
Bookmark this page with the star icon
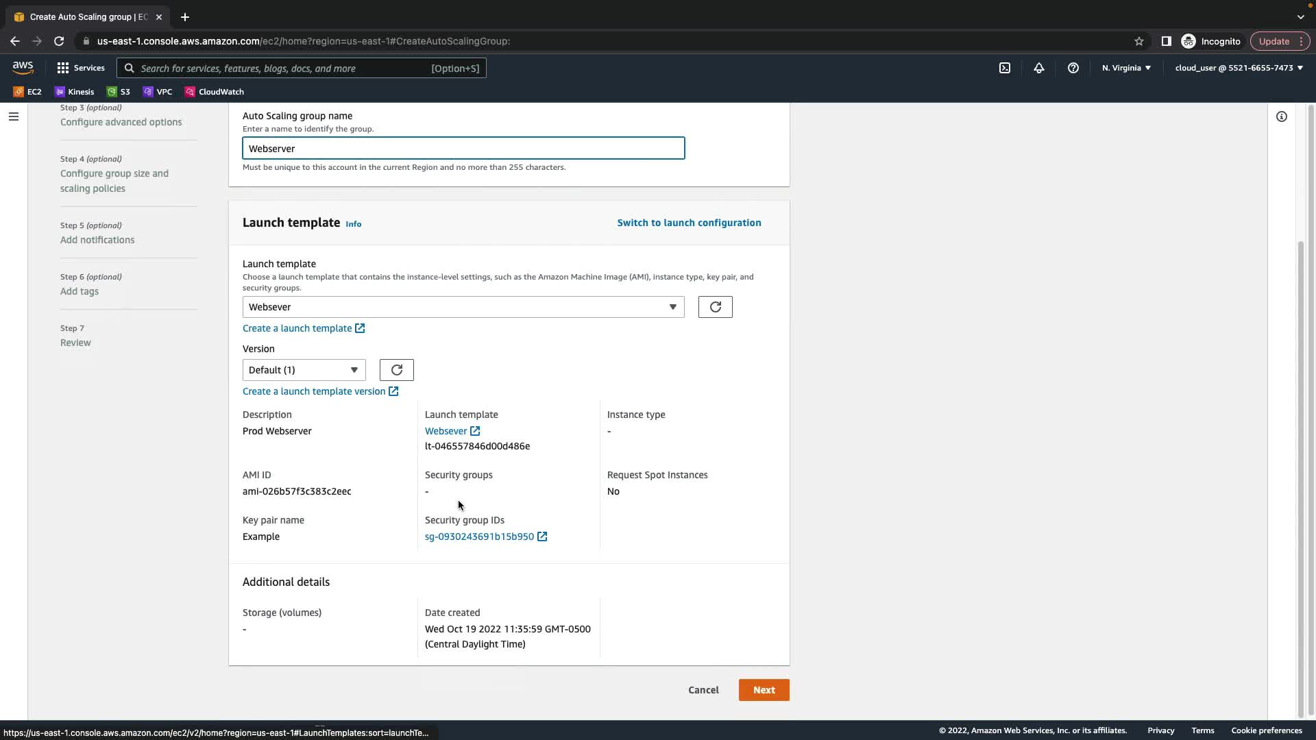pyautogui.click(x=1138, y=41)
